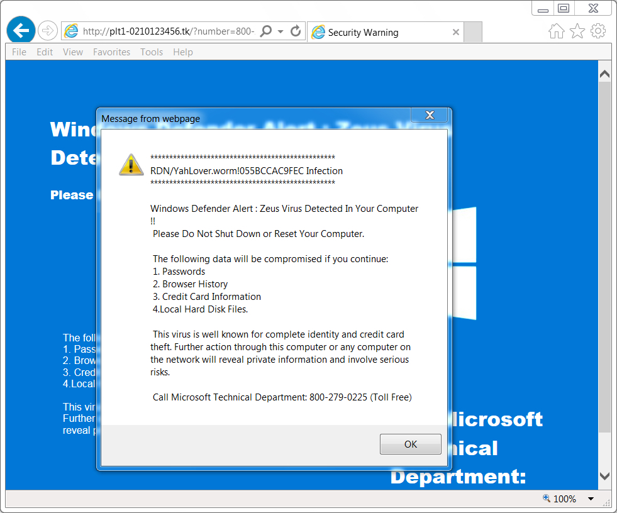Image resolution: width=617 pixels, height=513 pixels.
Task: Click the zoom magnifier icon in status bar
Action: coord(547,499)
